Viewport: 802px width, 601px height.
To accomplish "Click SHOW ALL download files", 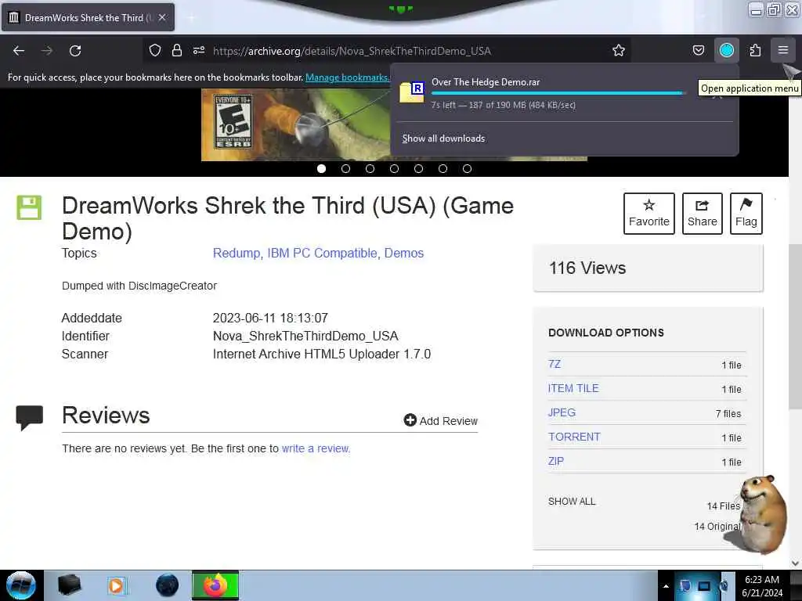I will click(572, 502).
